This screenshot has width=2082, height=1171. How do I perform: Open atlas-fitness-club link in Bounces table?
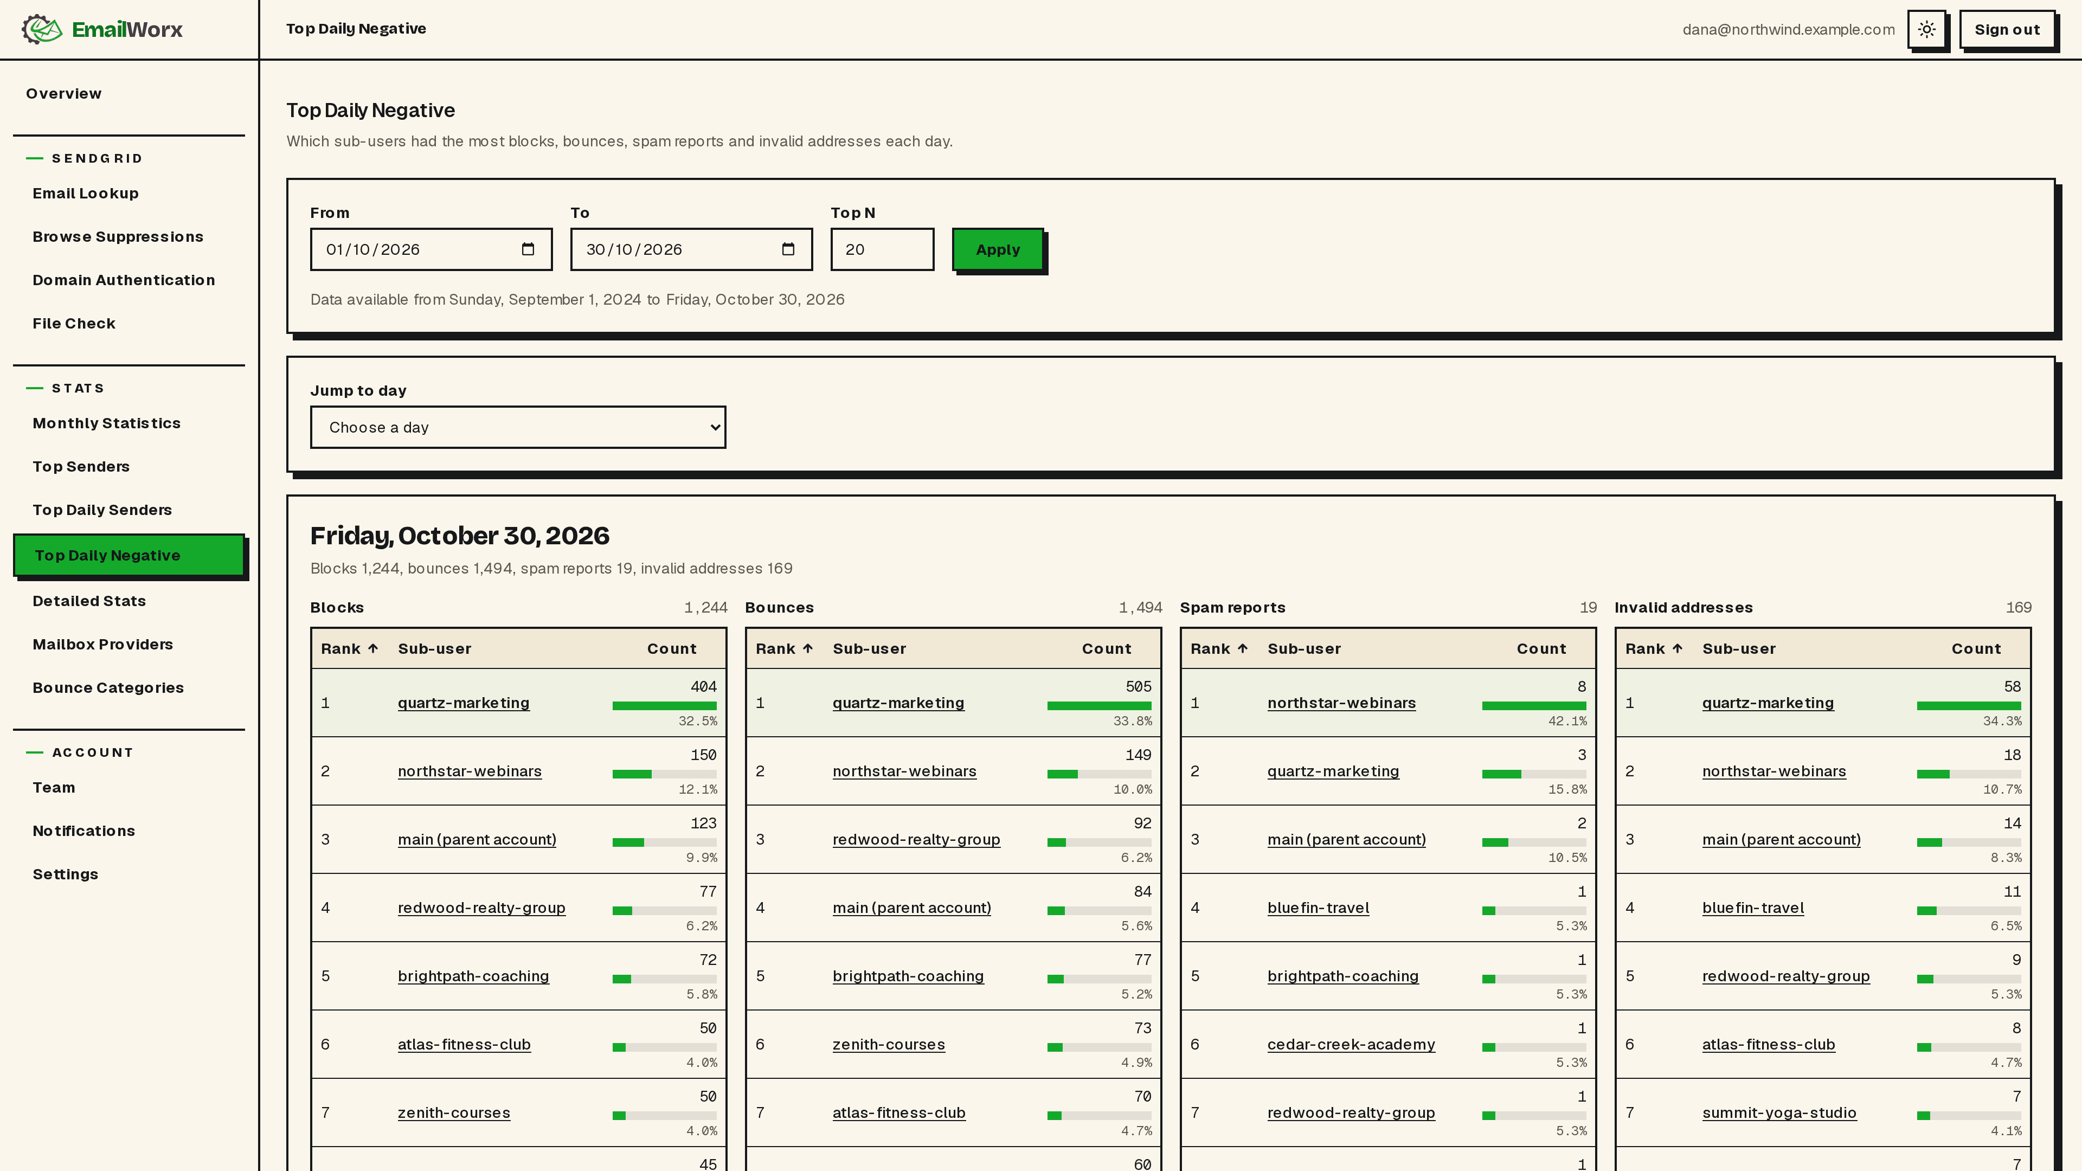[x=899, y=1113]
